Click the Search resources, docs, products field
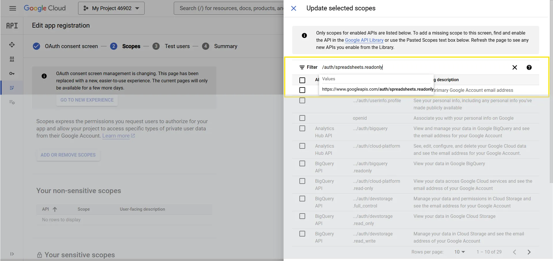This screenshot has width=553, height=261. pyautogui.click(x=229, y=8)
